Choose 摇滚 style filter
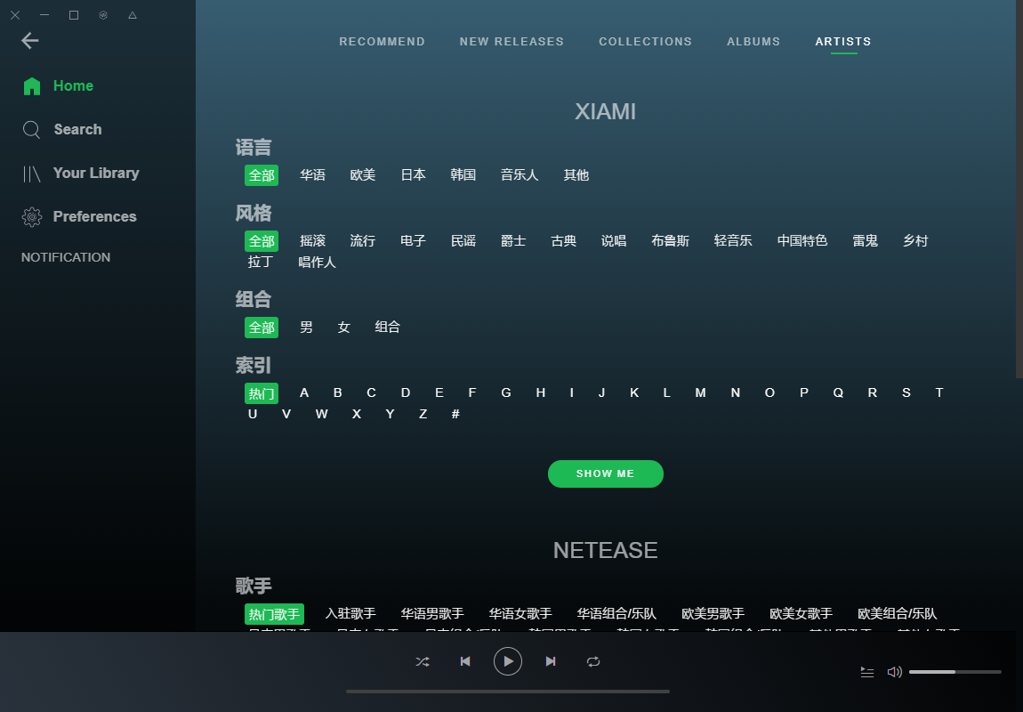 (x=312, y=241)
